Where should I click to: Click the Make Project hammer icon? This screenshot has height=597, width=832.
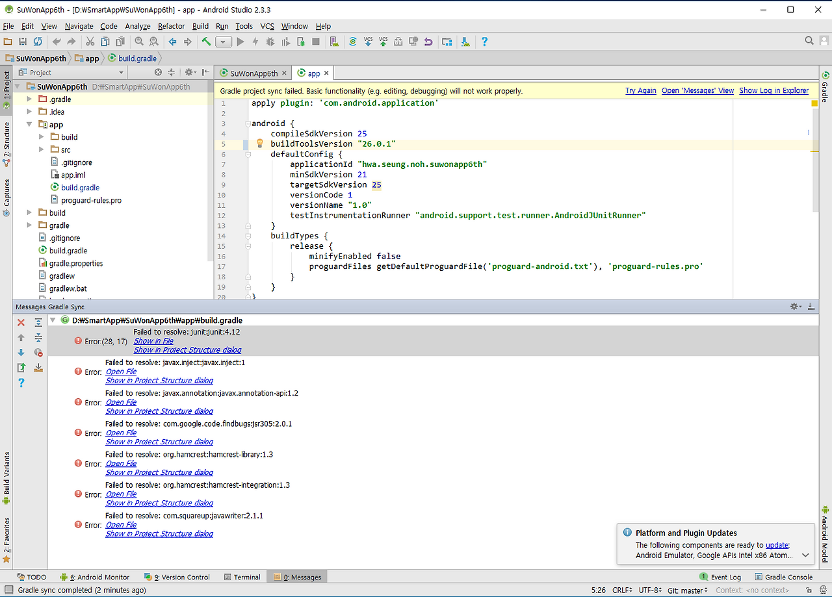coord(206,42)
